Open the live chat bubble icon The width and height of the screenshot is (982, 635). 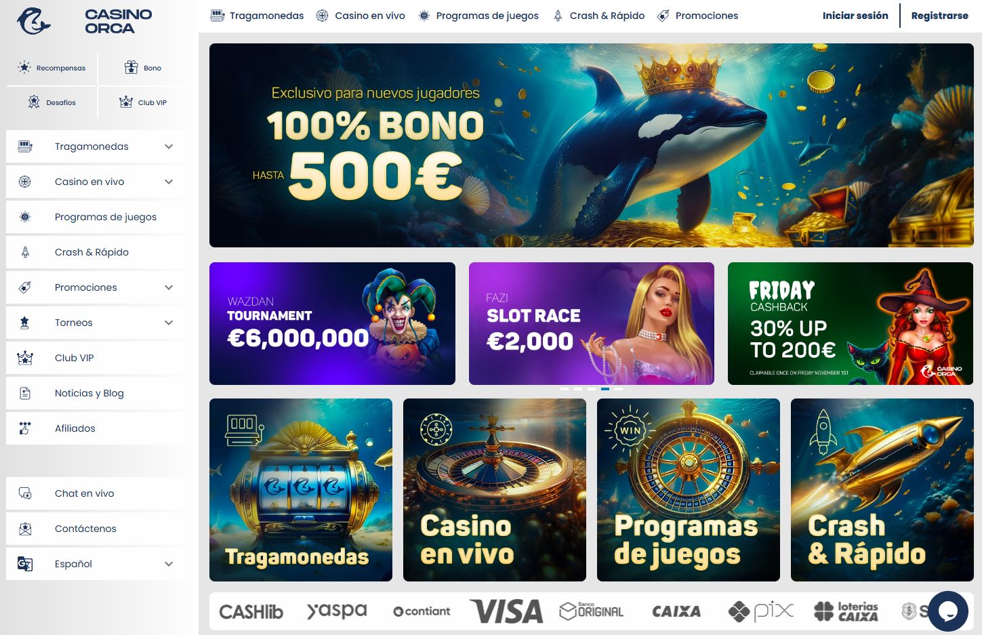(x=947, y=611)
